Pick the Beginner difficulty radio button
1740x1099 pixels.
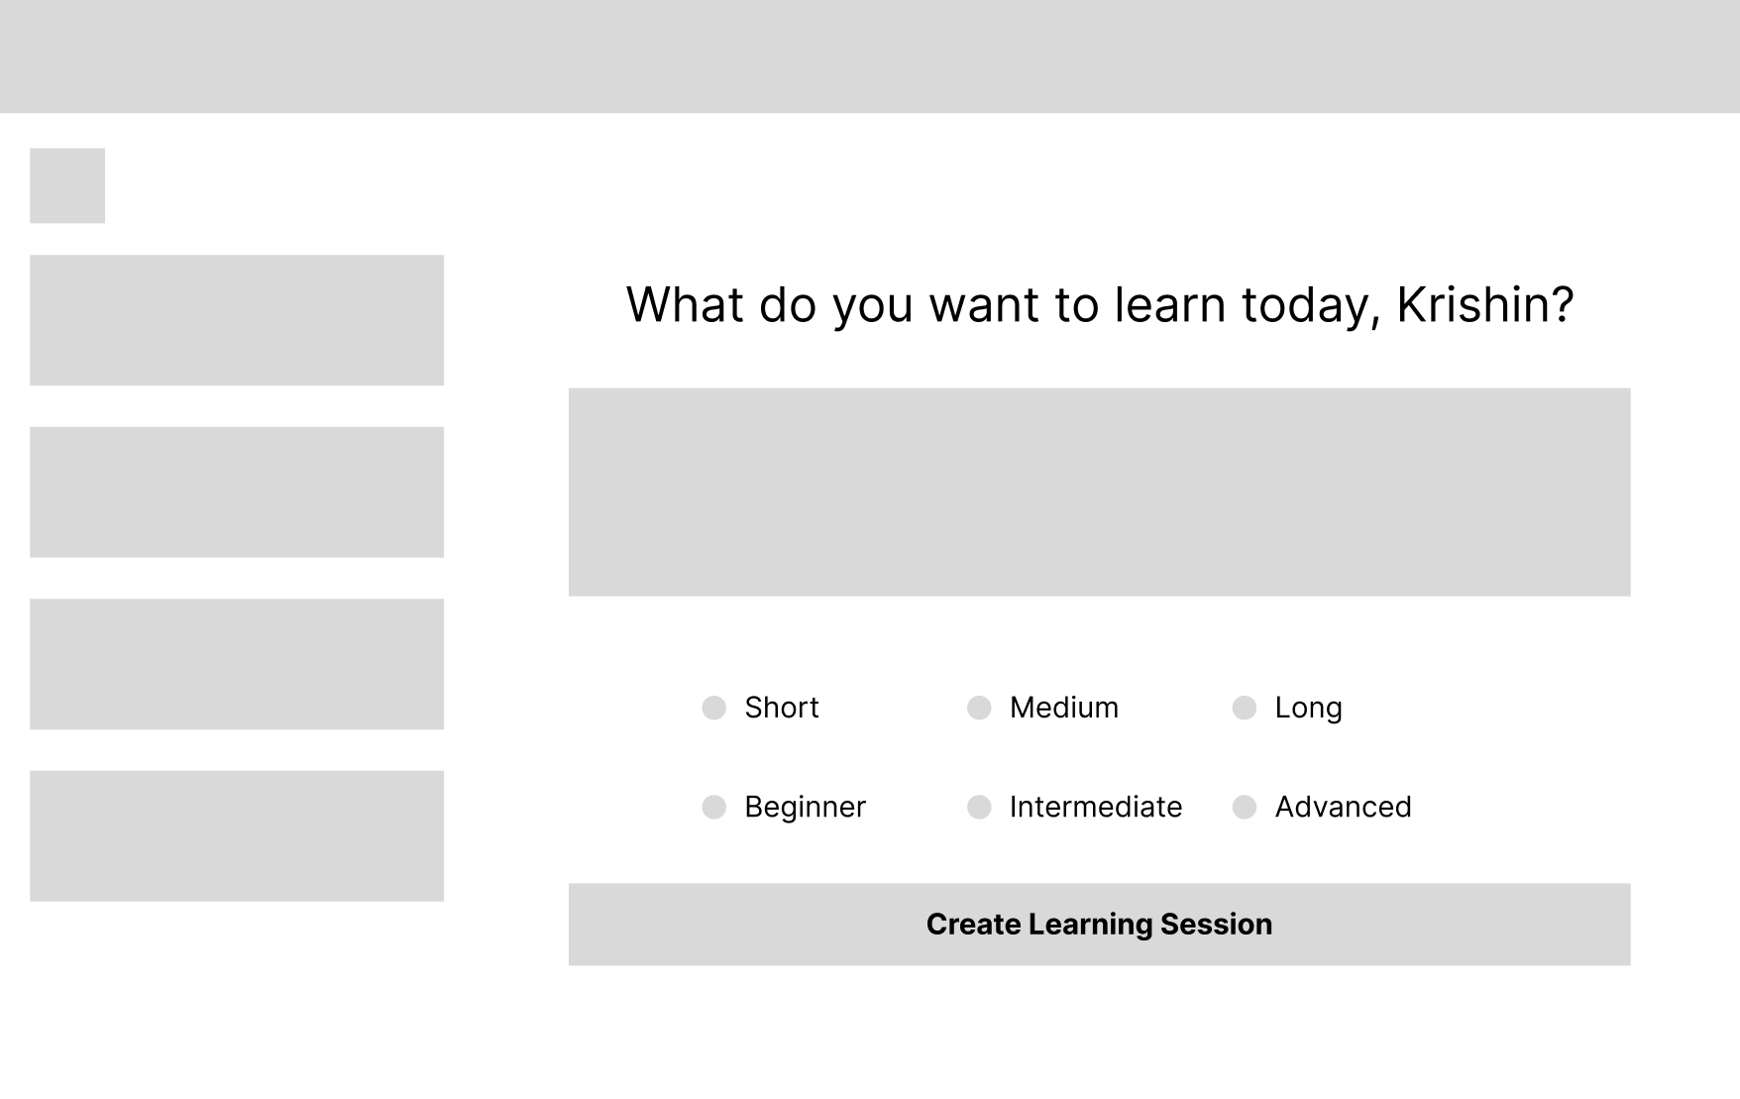[713, 807]
